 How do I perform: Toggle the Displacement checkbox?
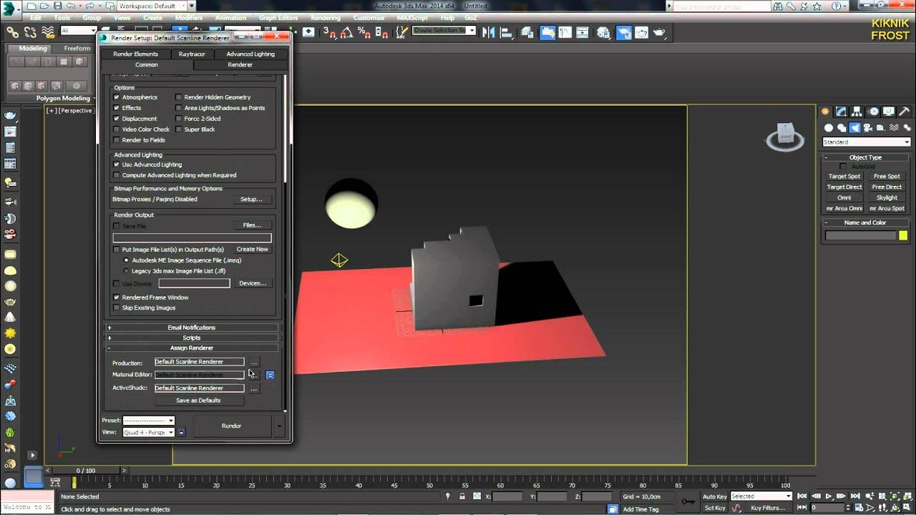tap(117, 119)
